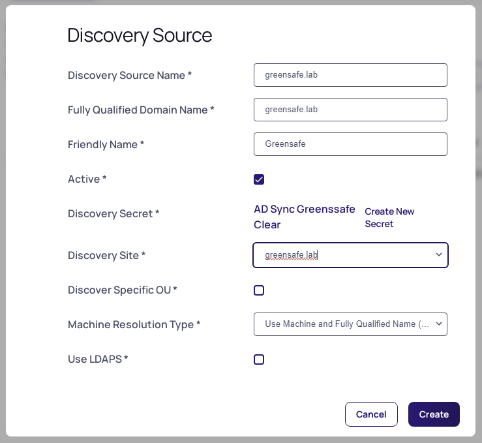
Task: Check the Use LDAPS checkbox
Action: (x=259, y=359)
